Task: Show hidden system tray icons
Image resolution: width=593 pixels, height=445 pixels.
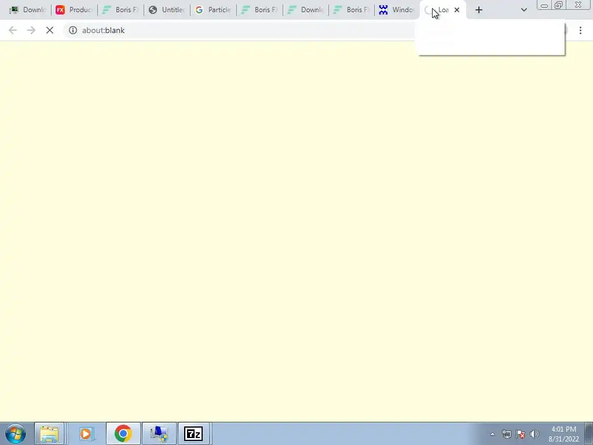Action: 492,434
